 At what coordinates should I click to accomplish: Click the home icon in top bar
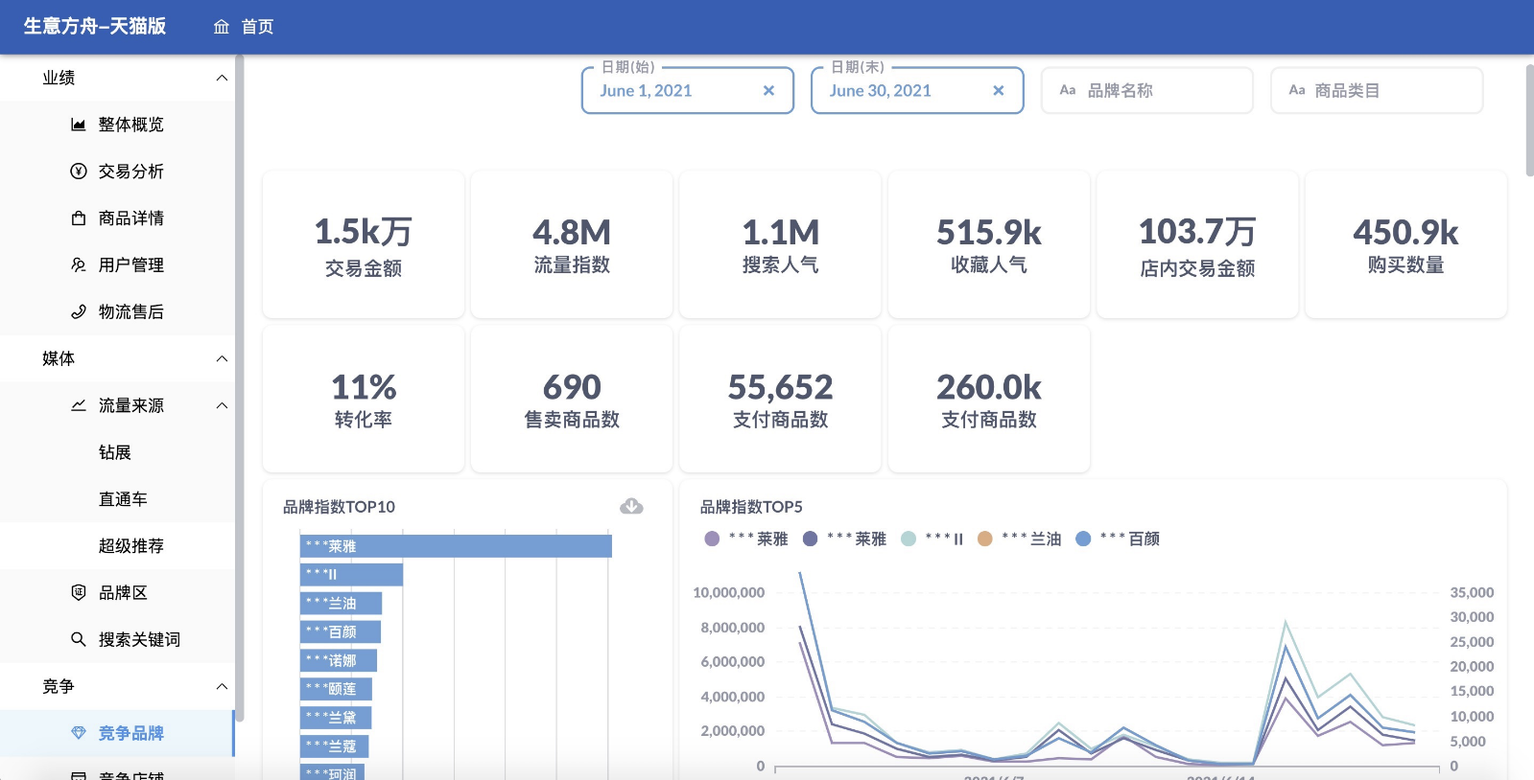[222, 27]
